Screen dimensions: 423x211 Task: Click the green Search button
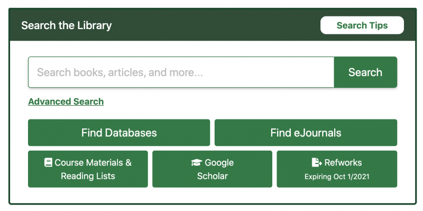click(365, 72)
